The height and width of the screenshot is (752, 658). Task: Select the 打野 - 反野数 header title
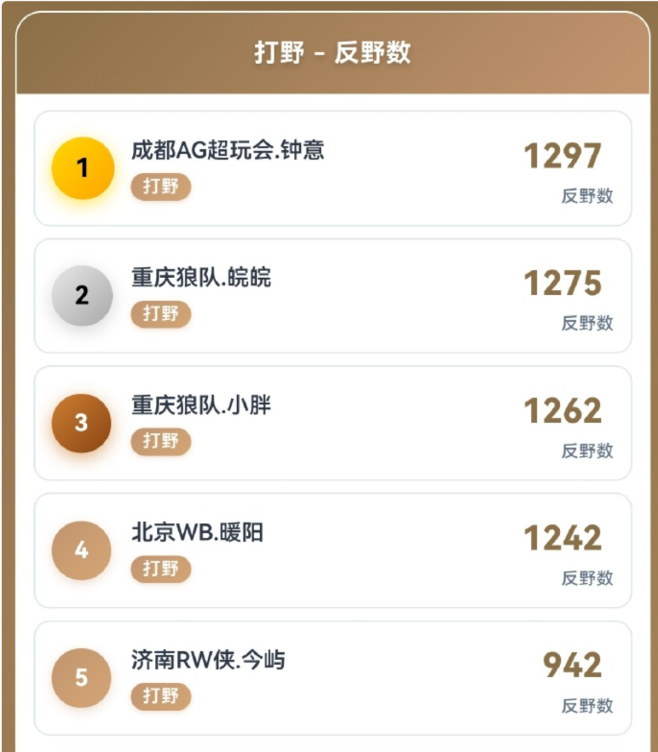tap(332, 53)
